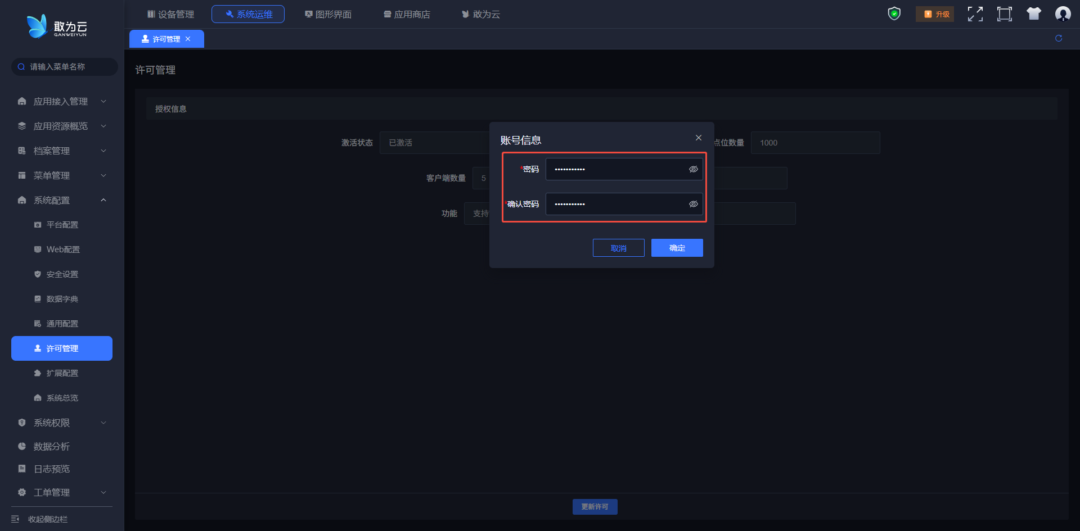1080x531 pixels.
Task: Click 取消 in the 账号信息 dialog
Action: click(x=619, y=248)
